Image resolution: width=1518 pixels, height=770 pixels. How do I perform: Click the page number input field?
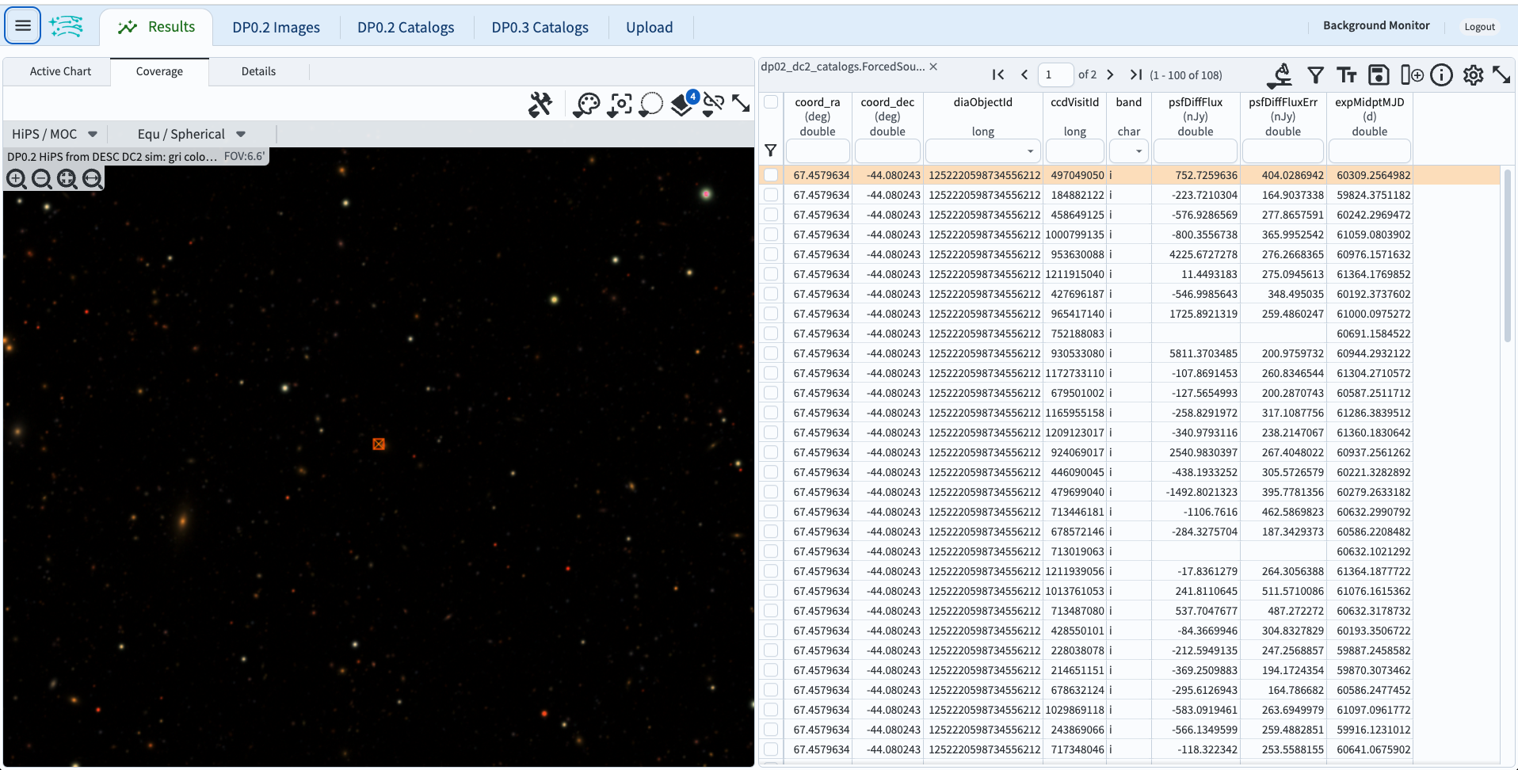coord(1055,74)
